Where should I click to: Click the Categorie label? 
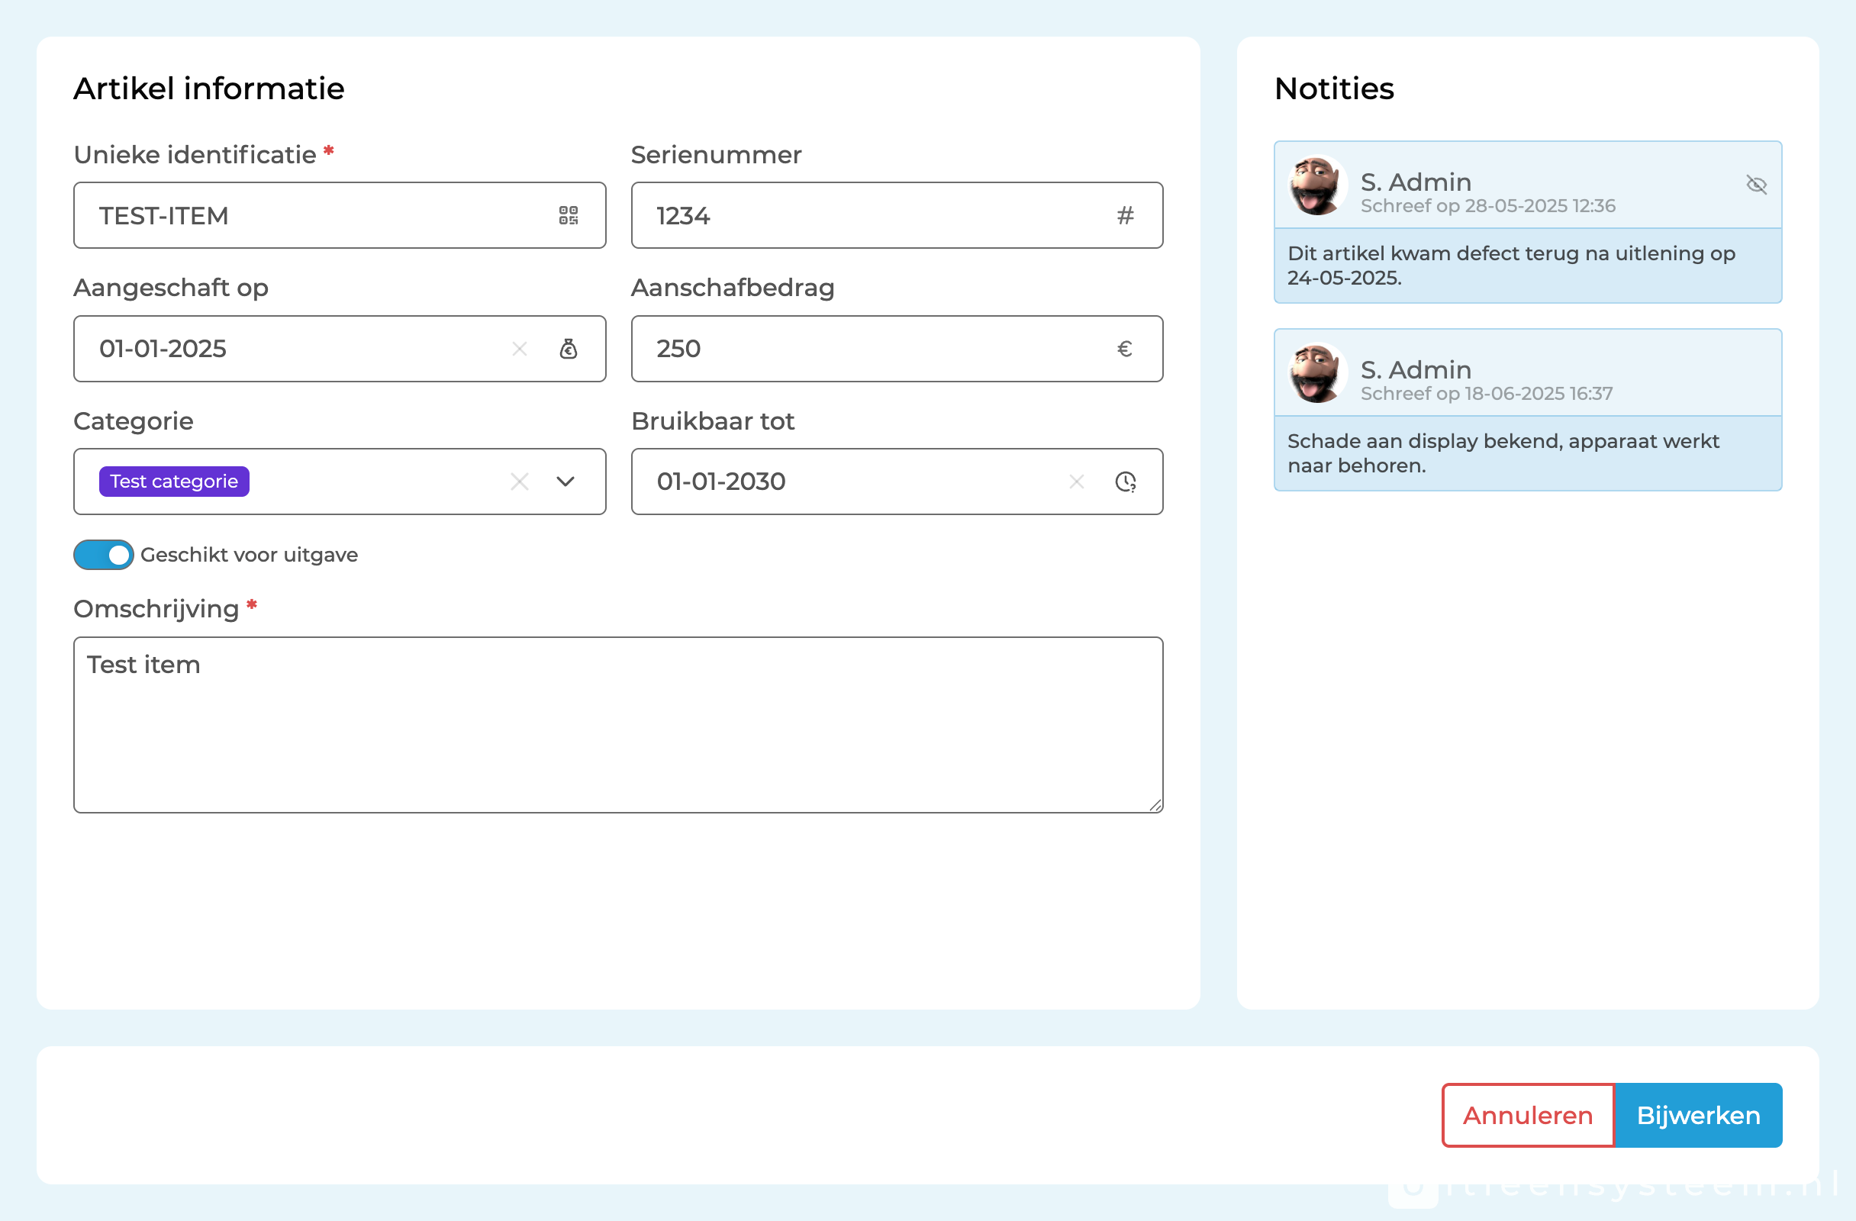pos(134,421)
